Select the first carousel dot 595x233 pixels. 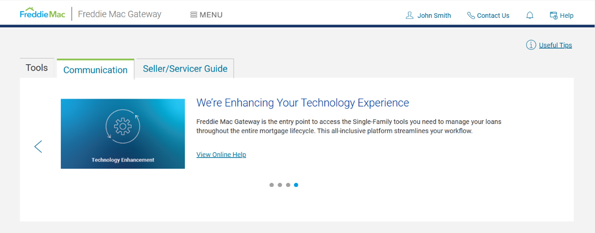272,185
